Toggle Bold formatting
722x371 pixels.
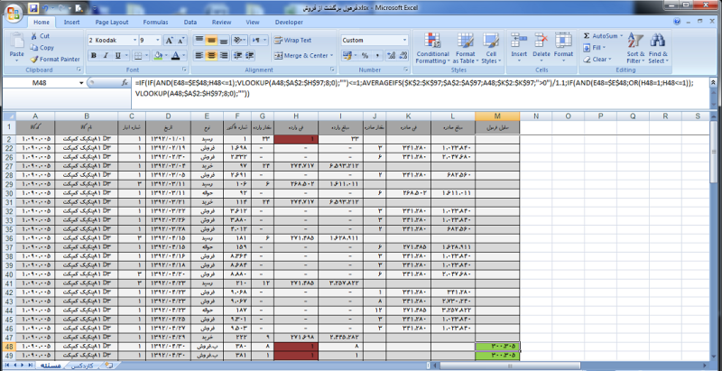(94, 56)
